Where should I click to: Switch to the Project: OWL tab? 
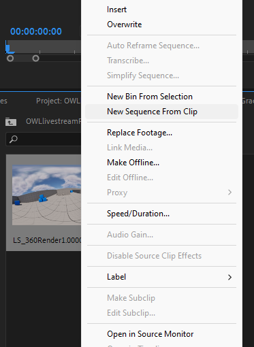(58, 101)
